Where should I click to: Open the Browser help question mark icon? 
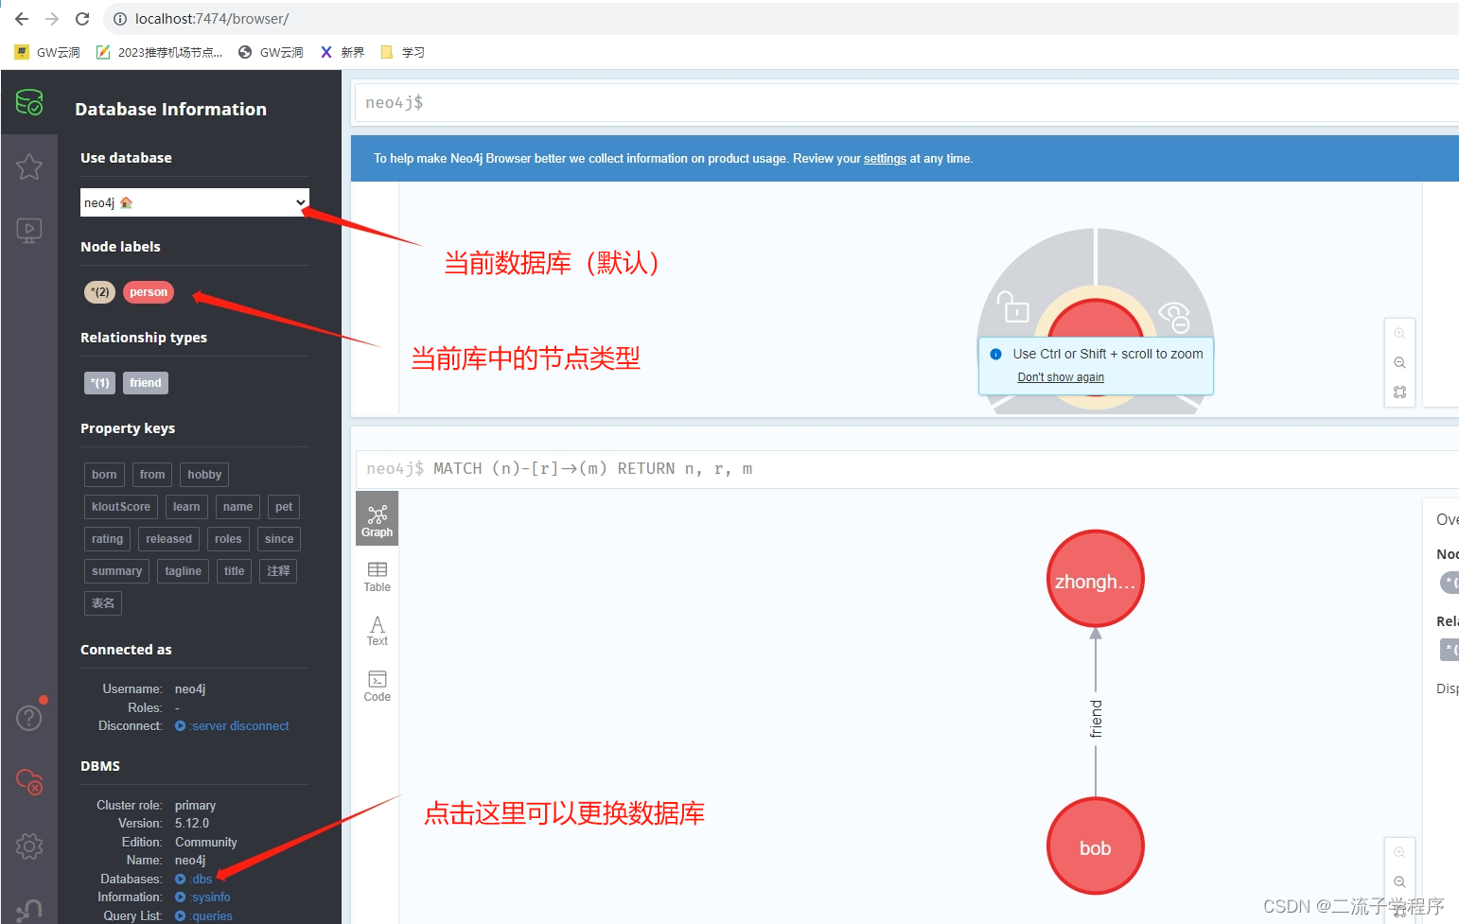pyautogui.click(x=29, y=718)
